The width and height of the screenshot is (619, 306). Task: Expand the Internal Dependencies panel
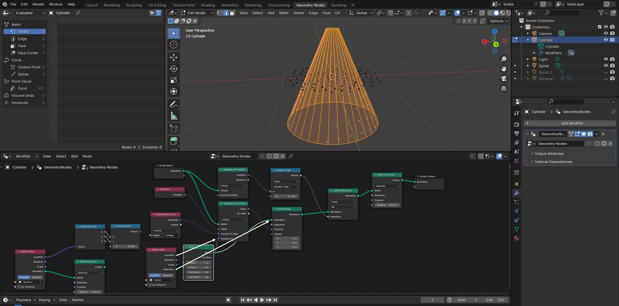coord(553,162)
